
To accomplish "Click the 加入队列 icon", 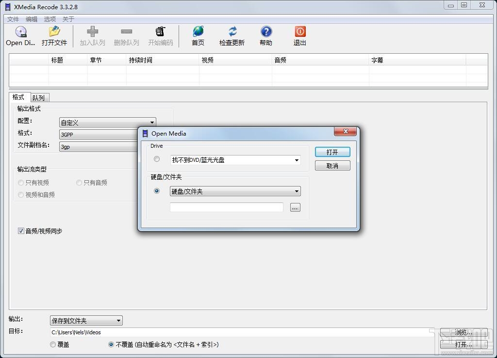I will pyautogui.click(x=92, y=35).
